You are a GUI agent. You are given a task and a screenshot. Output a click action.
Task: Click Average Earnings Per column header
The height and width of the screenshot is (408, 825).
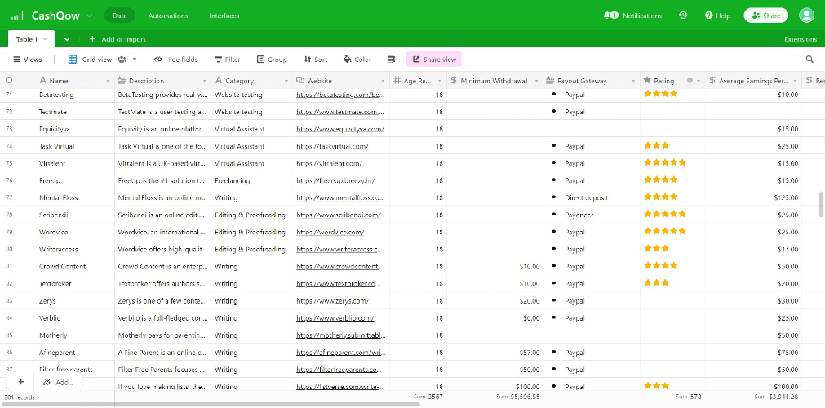tap(753, 81)
